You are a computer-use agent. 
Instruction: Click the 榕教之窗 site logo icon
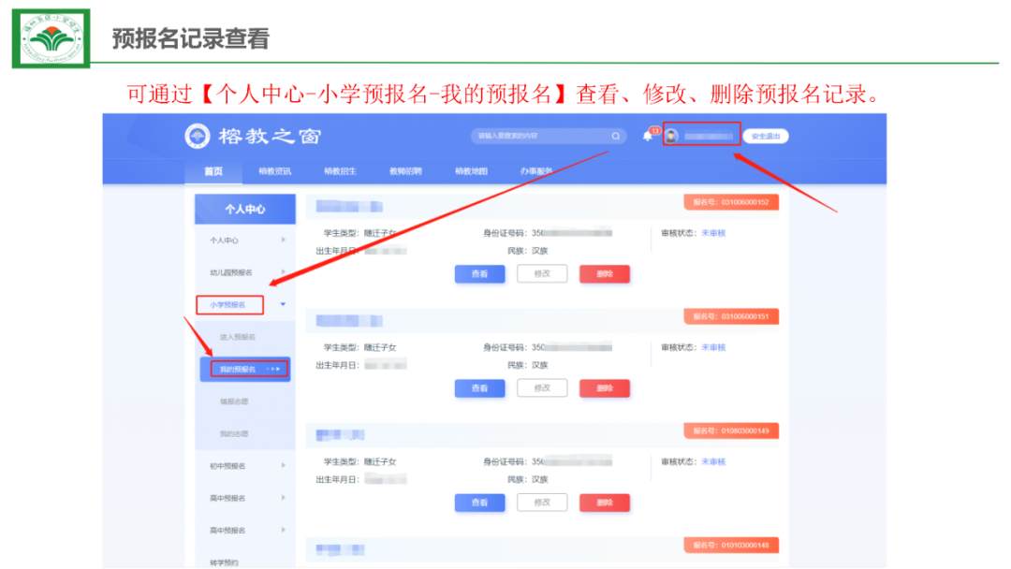198,137
